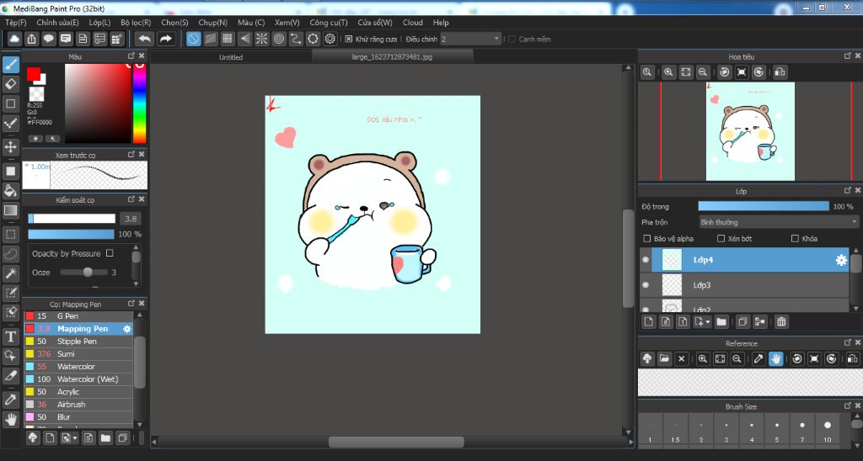Click the rainbow hue bar
The width and height of the screenshot is (863, 461).
pyautogui.click(x=140, y=103)
